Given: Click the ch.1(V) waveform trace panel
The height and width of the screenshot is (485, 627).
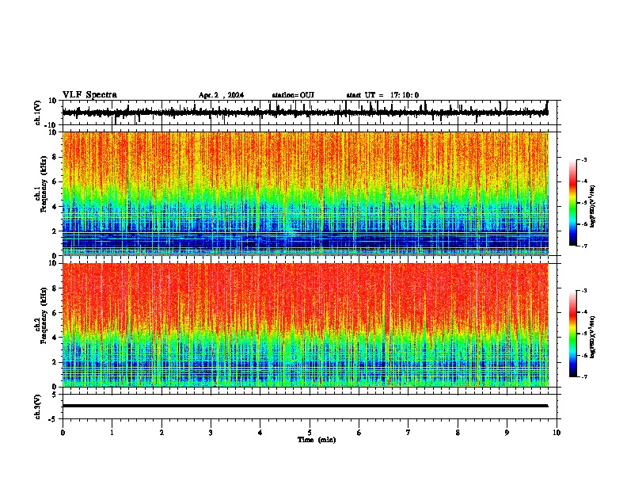Looking at the screenshot, I should tap(310, 113).
